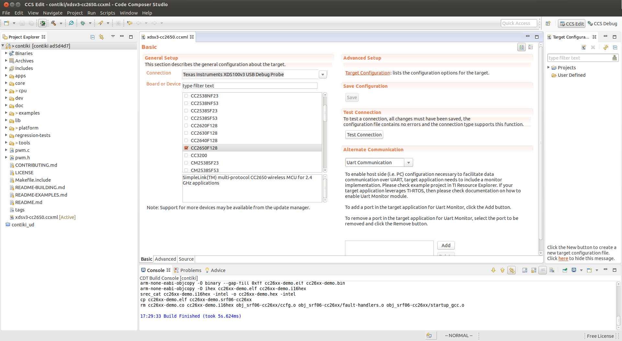Open the Scripts menu
The image size is (622, 341).
click(x=108, y=13)
